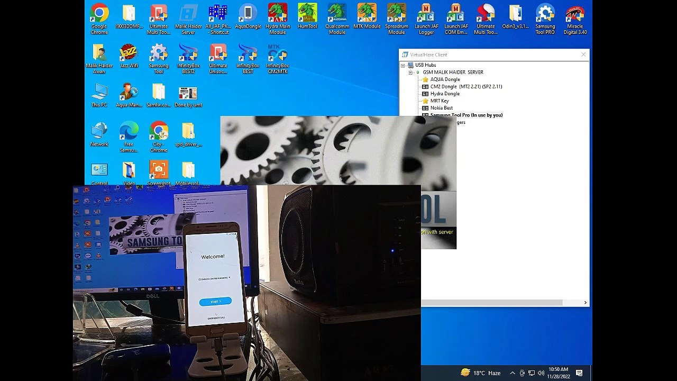Open the 18°C Haze weather widget
677x381 pixels.
(x=480, y=373)
